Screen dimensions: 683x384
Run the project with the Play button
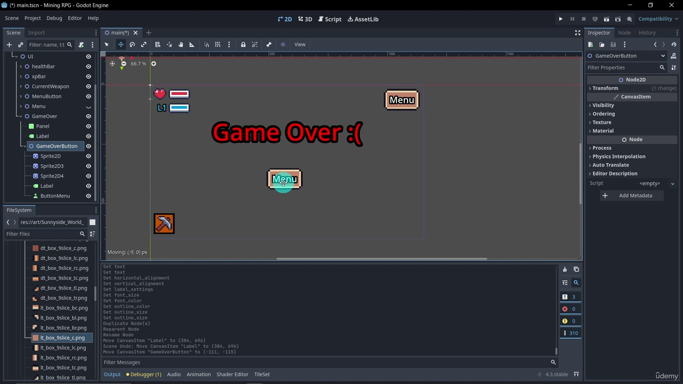(560, 19)
